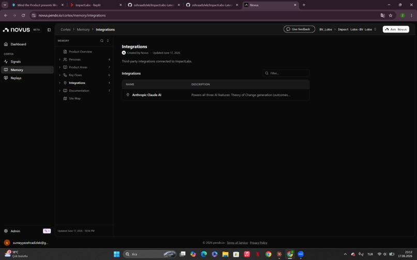Open Zoom from the taskbar

click(x=301, y=254)
